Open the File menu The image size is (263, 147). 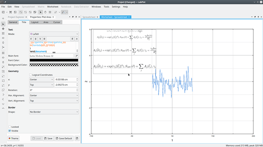tap(3, 7)
